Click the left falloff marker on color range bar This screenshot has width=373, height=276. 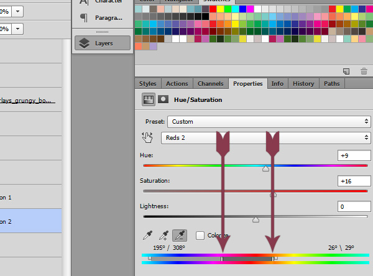(x=150, y=258)
